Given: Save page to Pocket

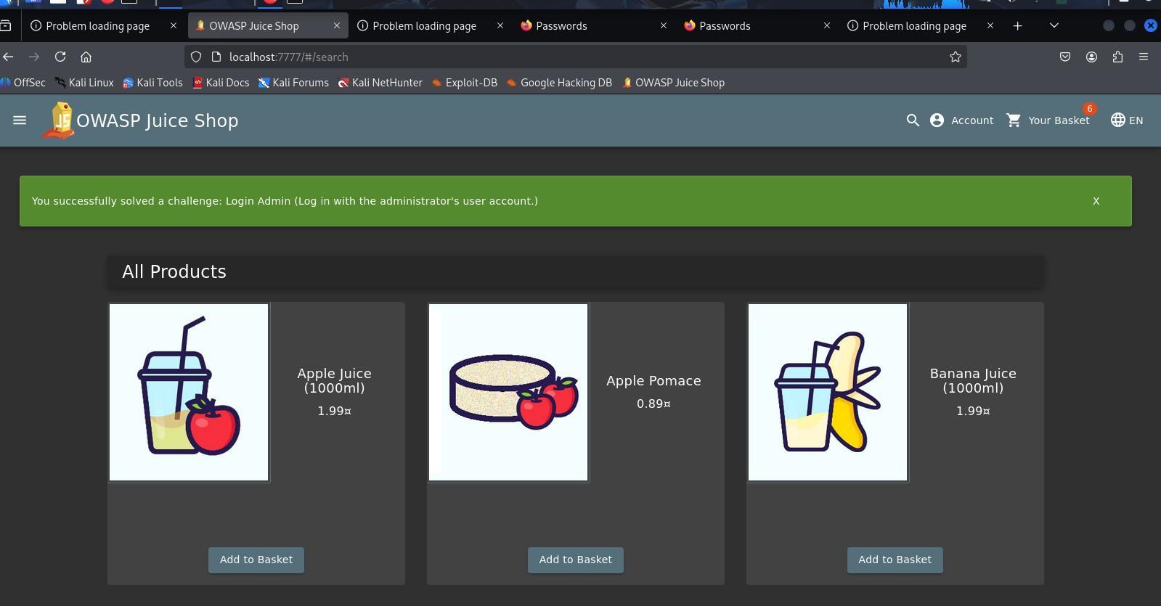Looking at the screenshot, I should (1065, 57).
